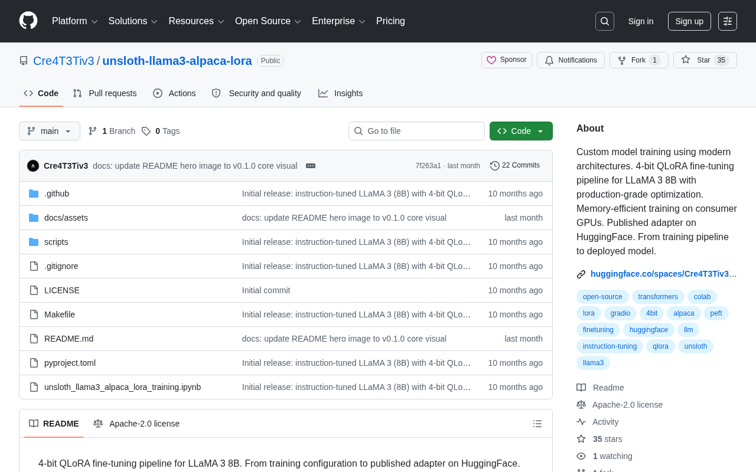Open the unsloth-llama3-alpaca-lora repository title link
This screenshot has width=756, height=472.
(x=177, y=61)
